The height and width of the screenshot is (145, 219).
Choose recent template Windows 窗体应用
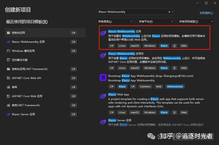45,51
